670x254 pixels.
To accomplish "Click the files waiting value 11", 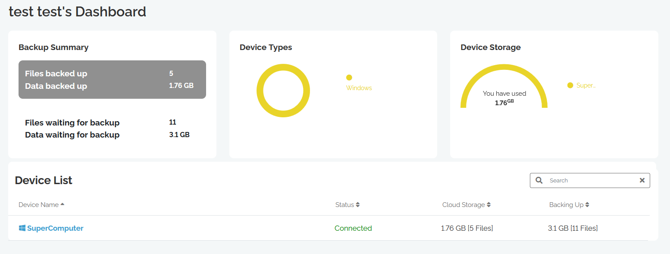I will tap(173, 122).
